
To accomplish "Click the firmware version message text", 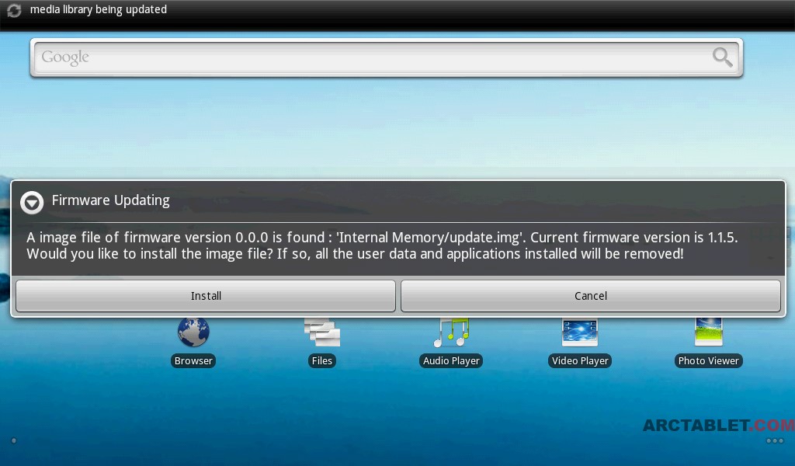I will coord(382,245).
